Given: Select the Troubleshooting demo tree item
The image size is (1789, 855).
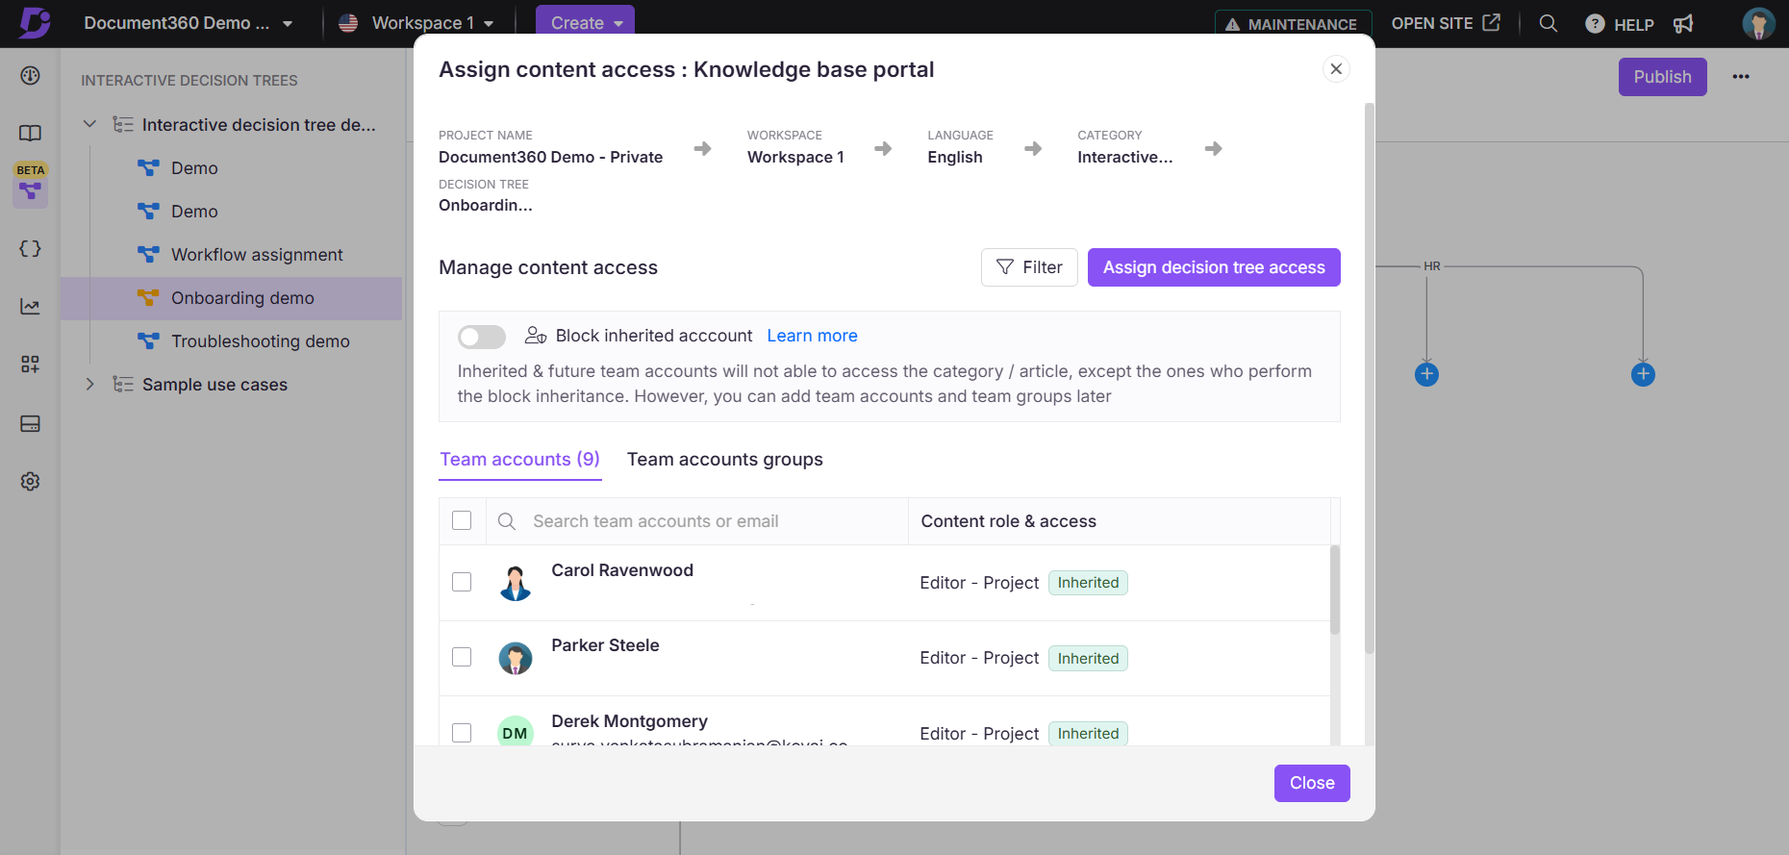Looking at the screenshot, I should tap(261, 340).
